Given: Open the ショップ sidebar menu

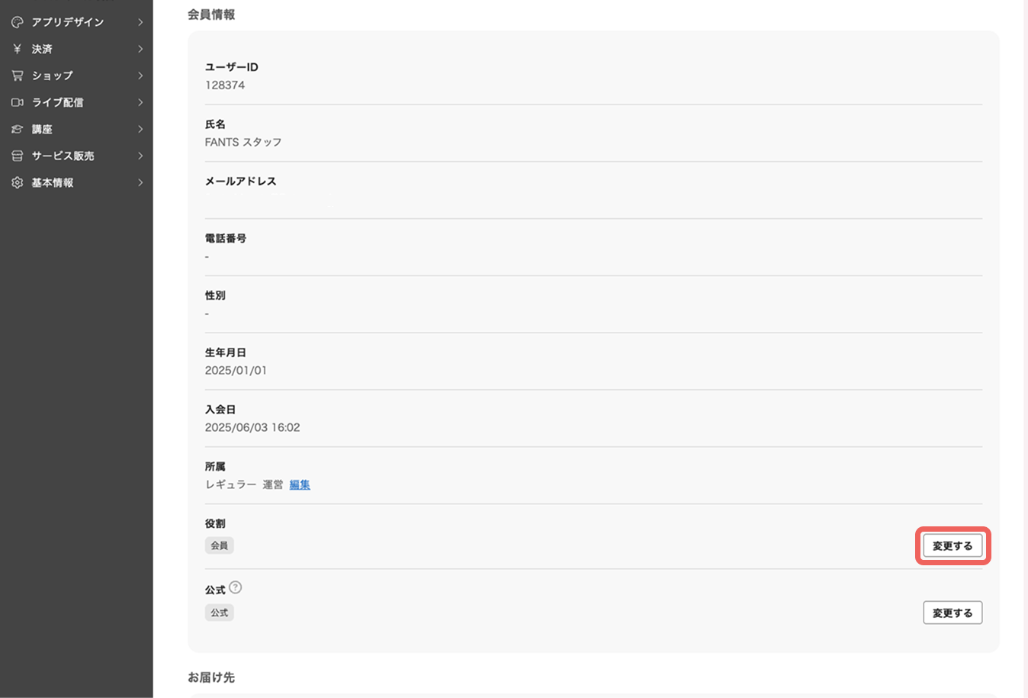Looking at the screenshot, I should pyautogui.click(x=76, y=76).
